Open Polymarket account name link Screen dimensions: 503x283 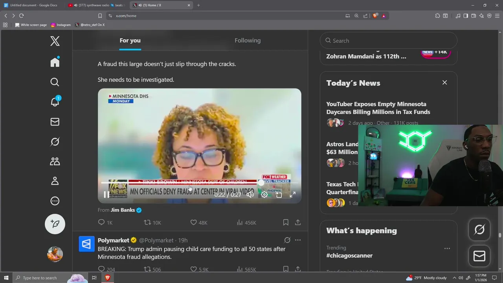[114, 240]
